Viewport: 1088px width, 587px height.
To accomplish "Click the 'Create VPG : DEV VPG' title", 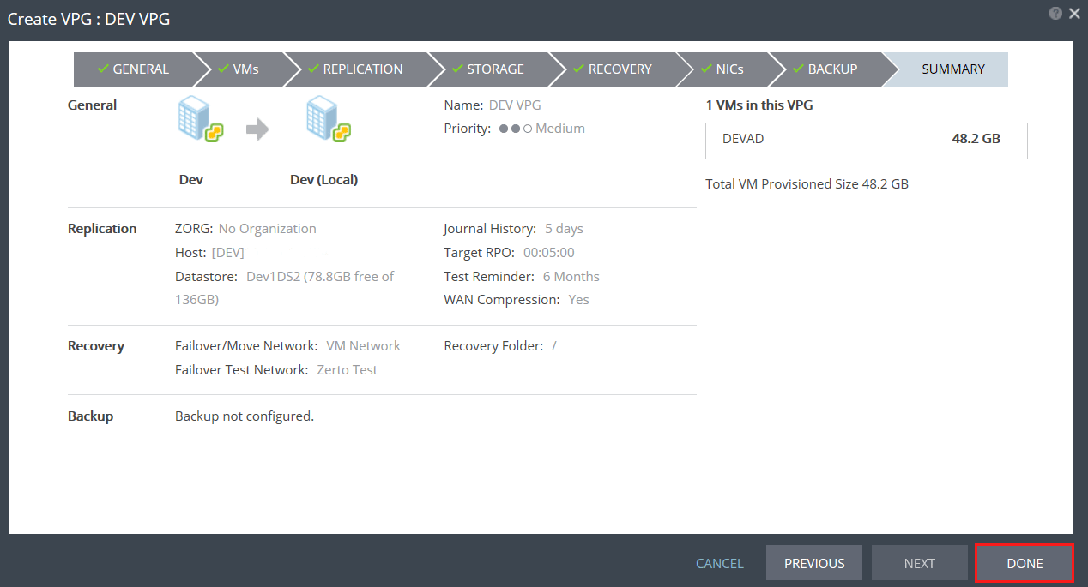I will [88, 19].
